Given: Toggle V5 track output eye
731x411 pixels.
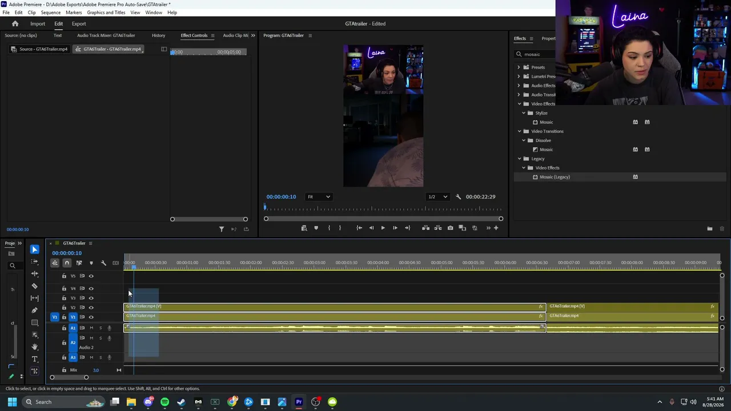Looking at the screenshot, I should click(x=91, y=276).
